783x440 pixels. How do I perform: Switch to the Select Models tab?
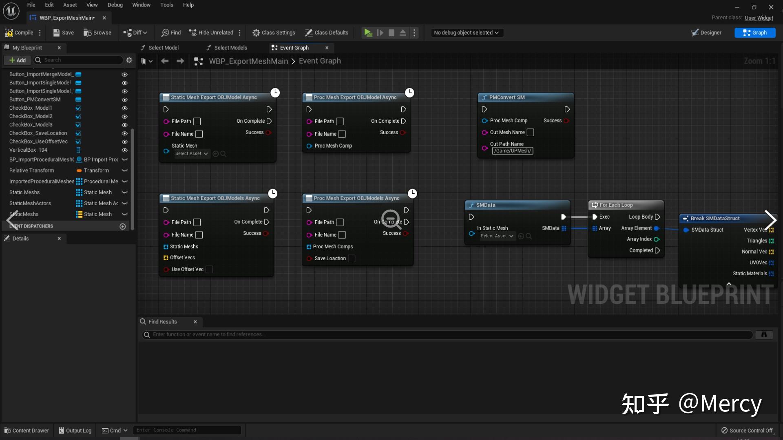coord(230,48)
